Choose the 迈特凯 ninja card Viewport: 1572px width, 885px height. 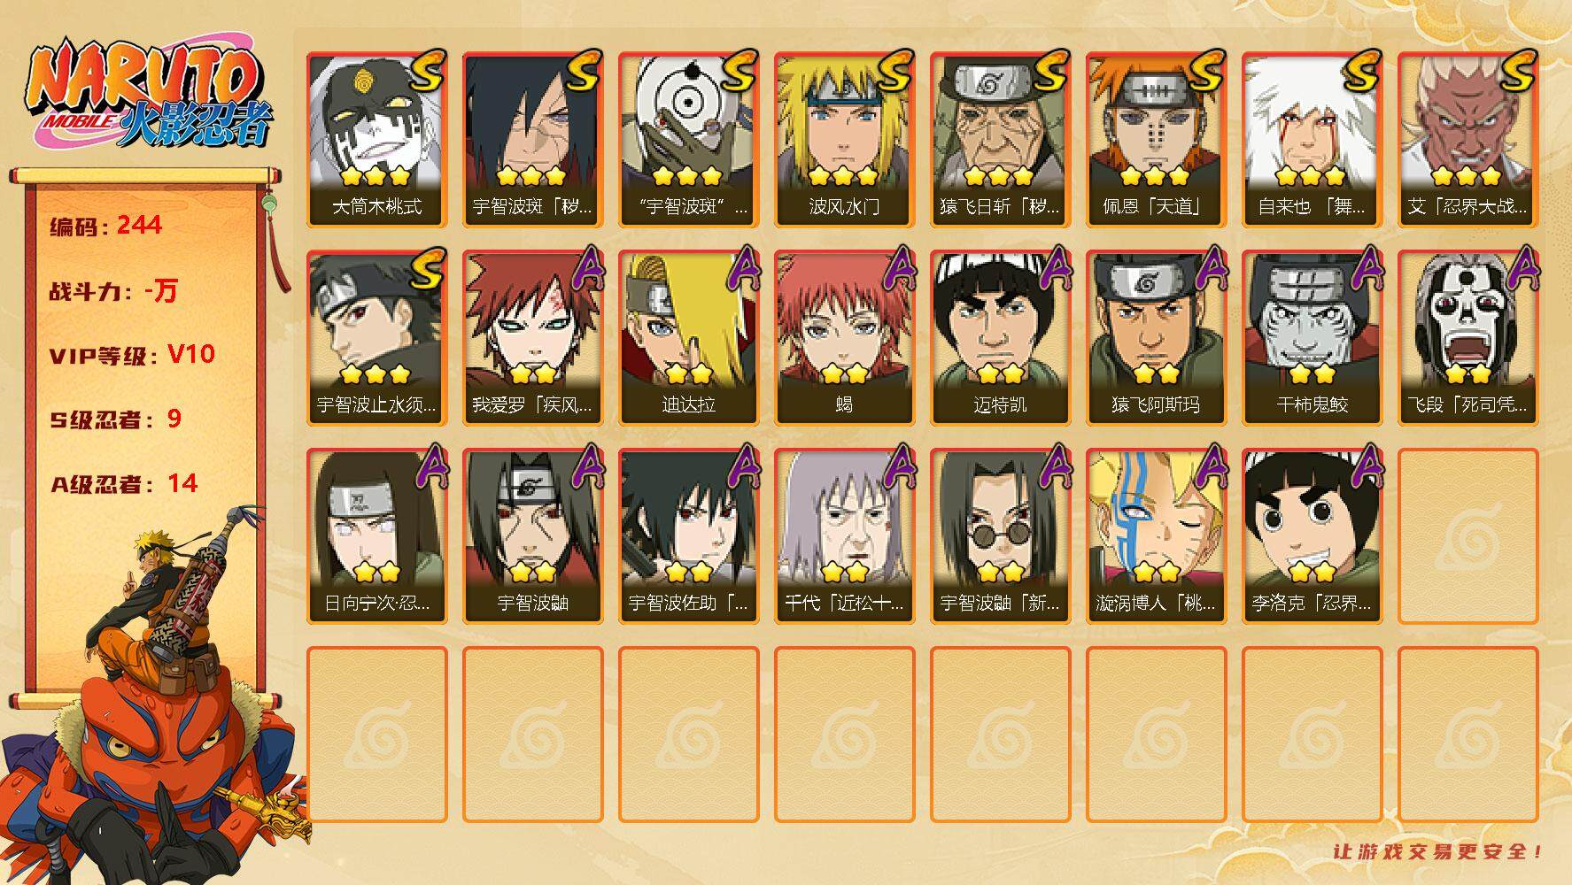coord(1000,338)
